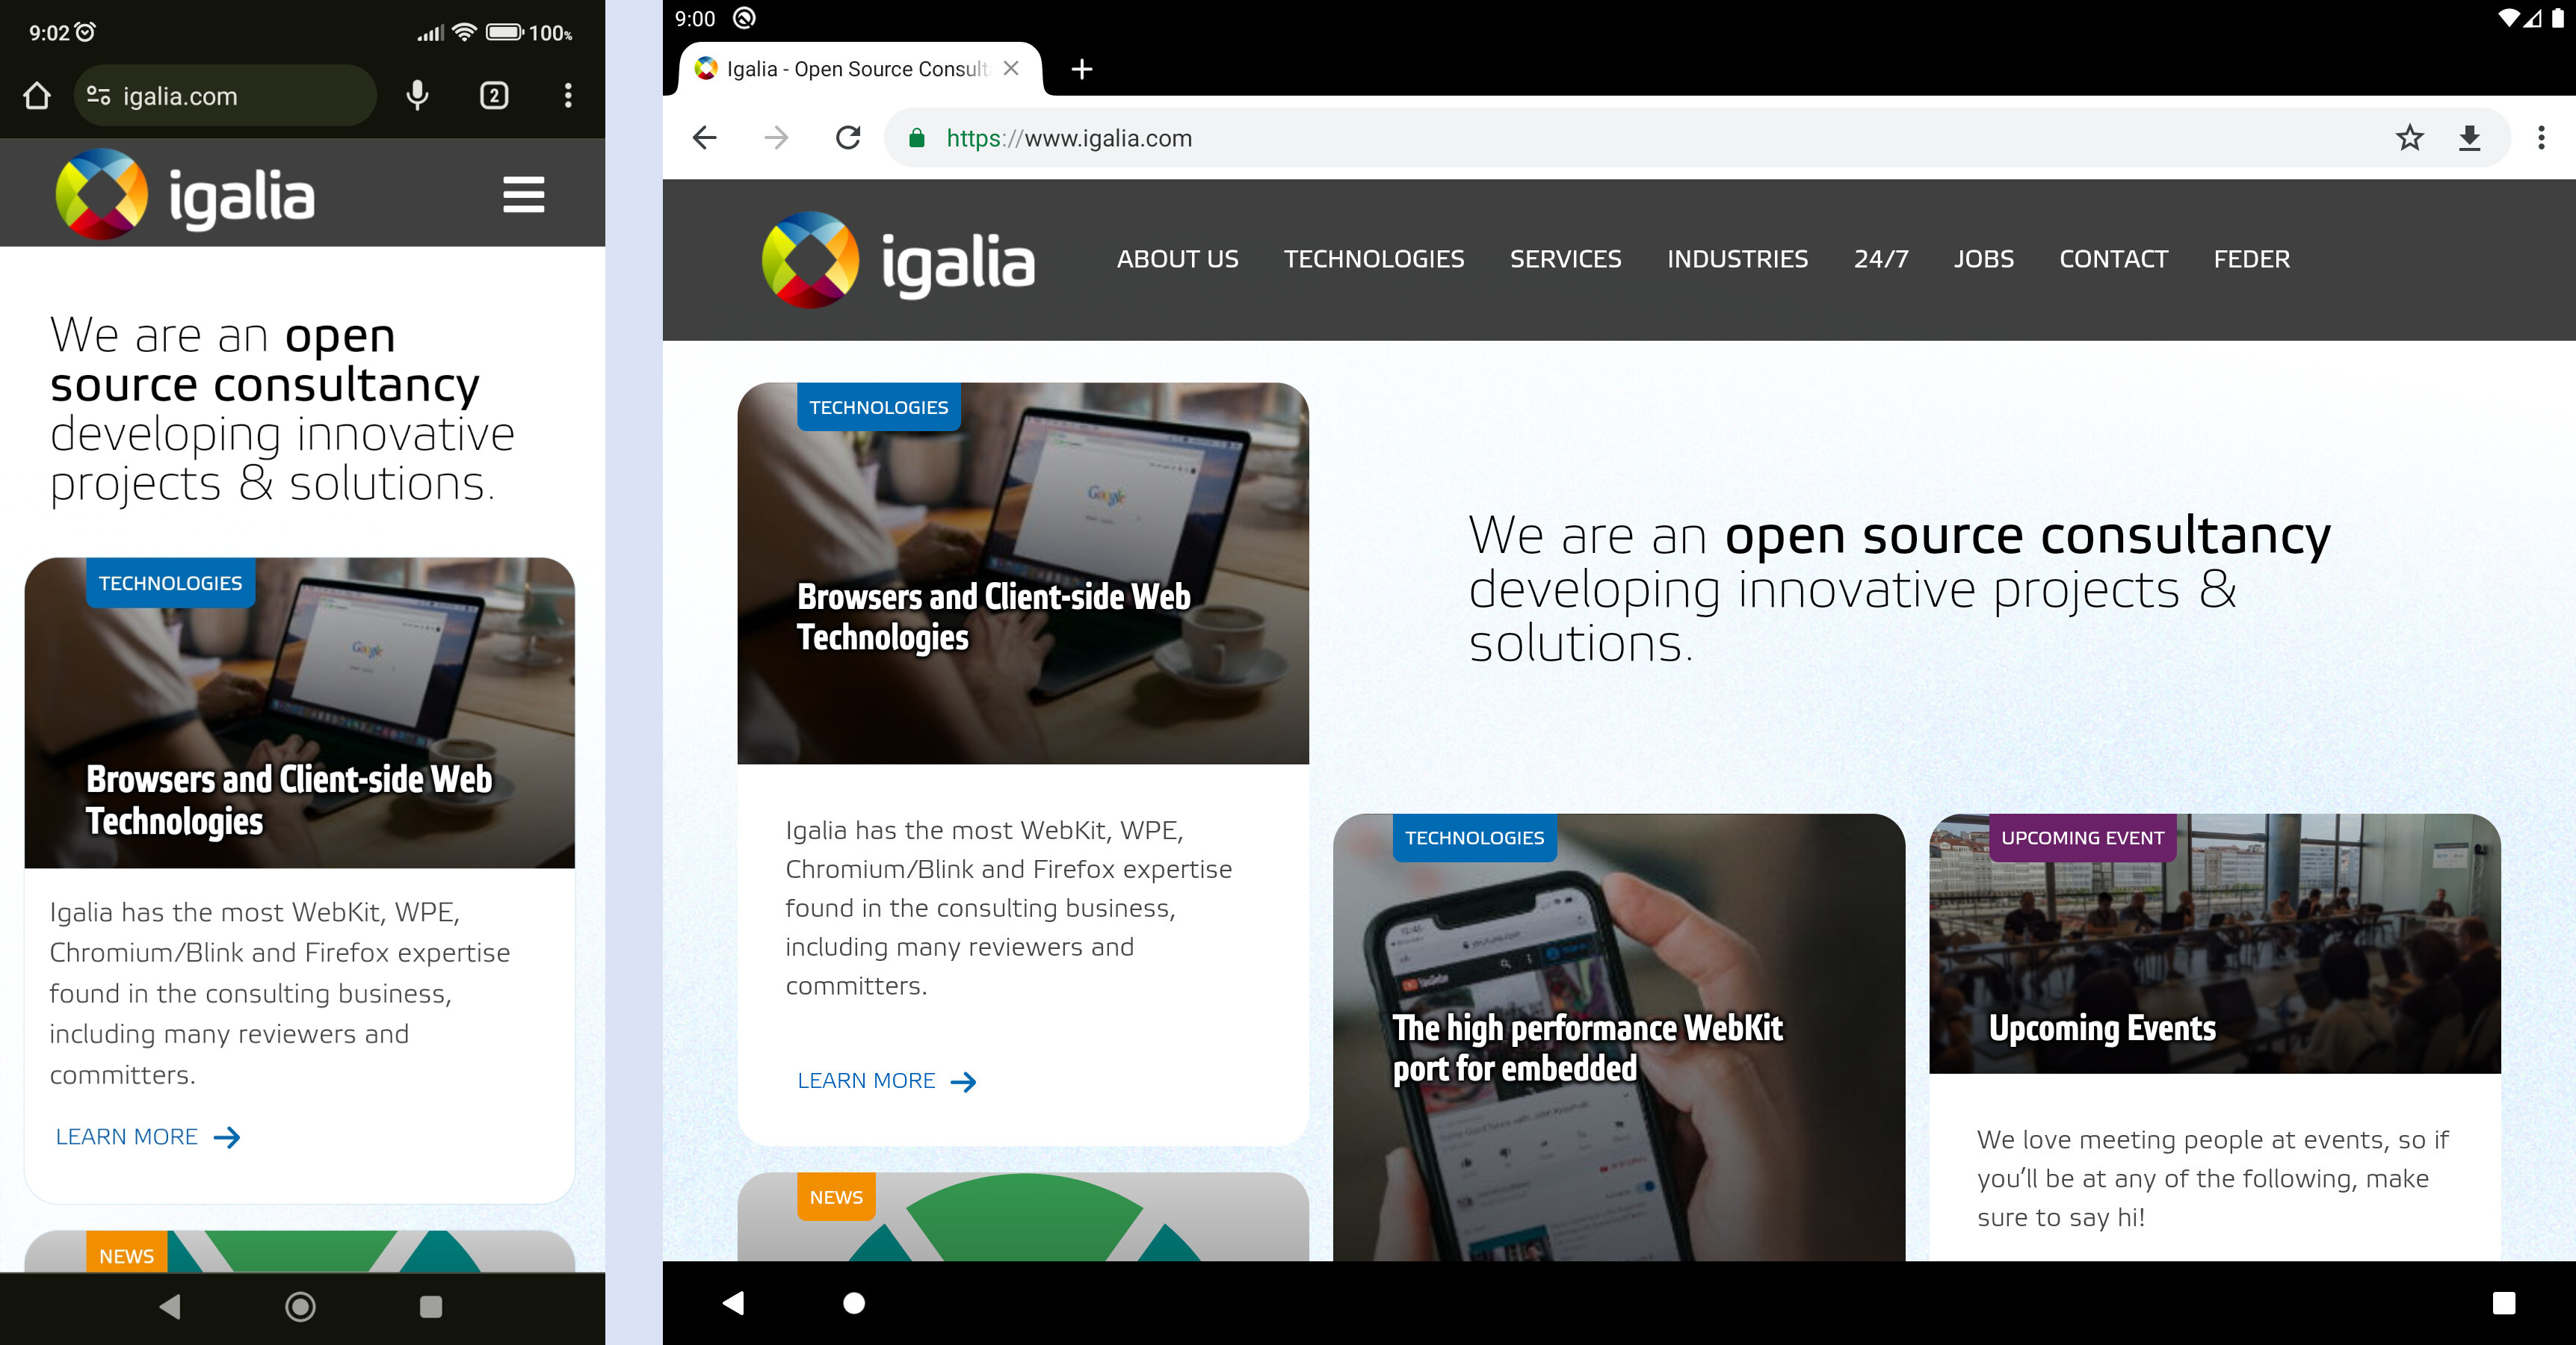This screenshot has height=1345, width=2576.
Task: Toggle the desktop browser back navigation arrow
Action: (704, 140)
